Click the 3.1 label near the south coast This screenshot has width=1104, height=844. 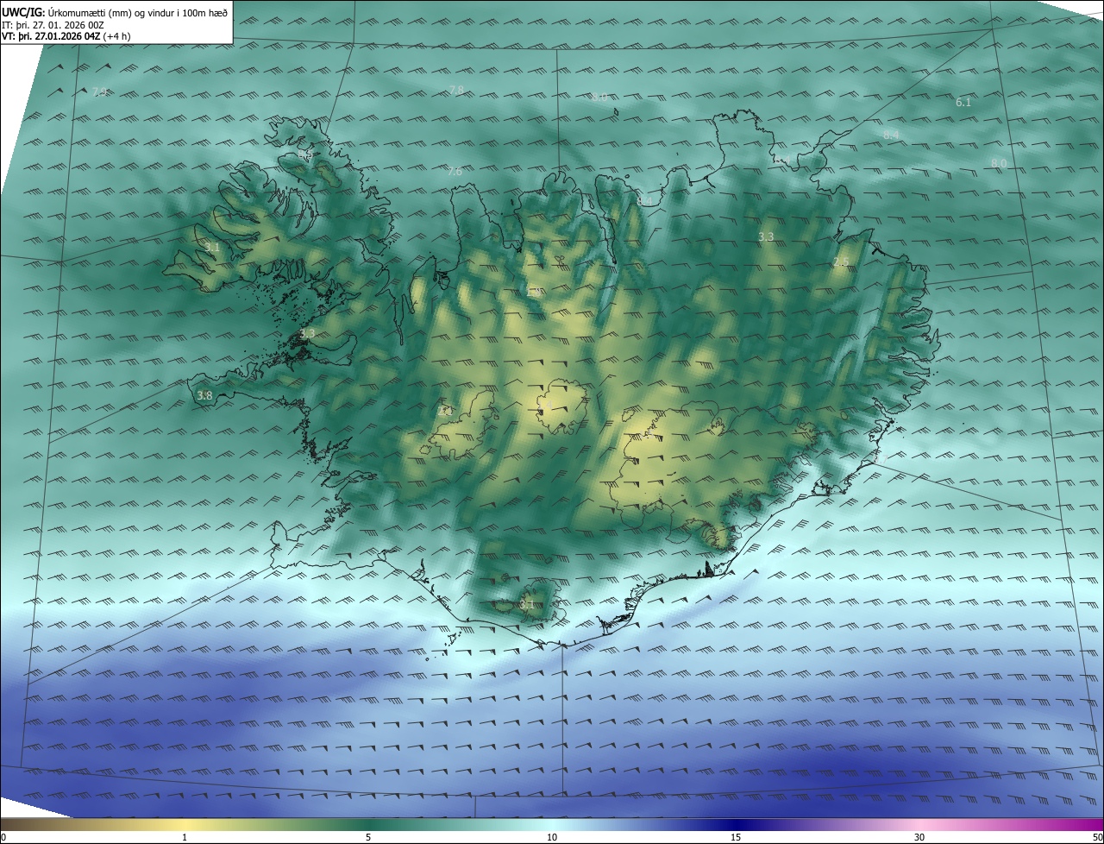pyautogui.click(x=526, y=605)
